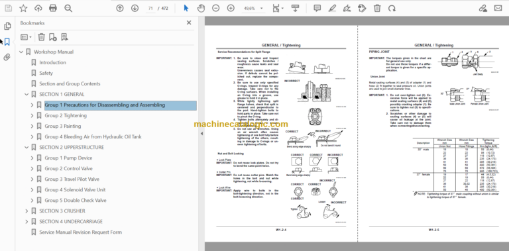Add document to favorites with star icon
The width and height of the screenshot is (509, 251).
pyautogui.click(x=23, y=8)
